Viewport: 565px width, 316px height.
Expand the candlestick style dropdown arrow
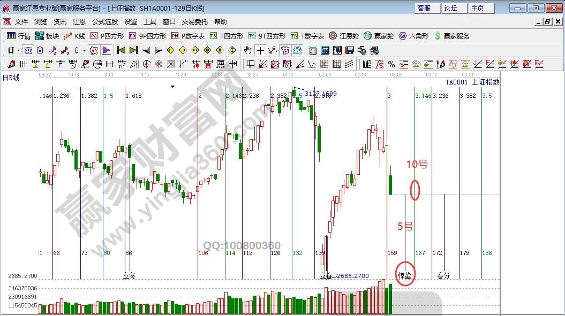(84, 50)
